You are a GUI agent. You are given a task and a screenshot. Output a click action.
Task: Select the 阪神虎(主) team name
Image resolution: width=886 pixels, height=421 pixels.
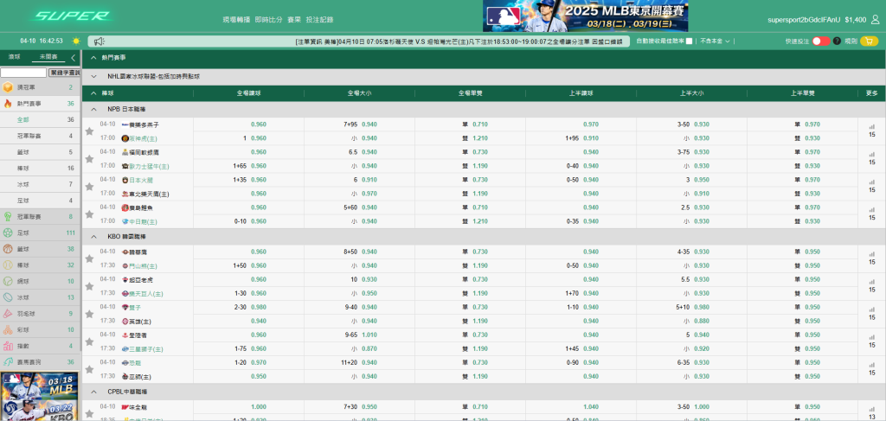(x=143, y=138)
